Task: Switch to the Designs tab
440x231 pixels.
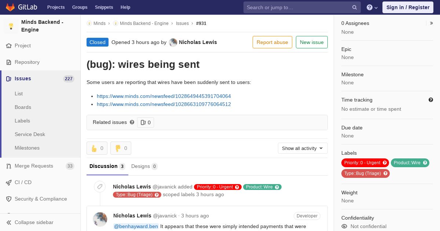Action: point(144,166)
